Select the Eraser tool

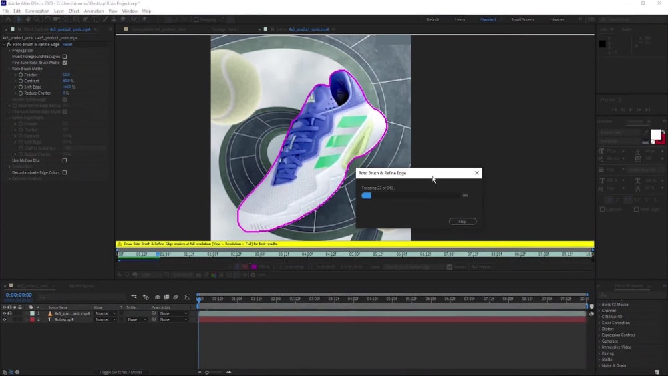click(123, 19)
